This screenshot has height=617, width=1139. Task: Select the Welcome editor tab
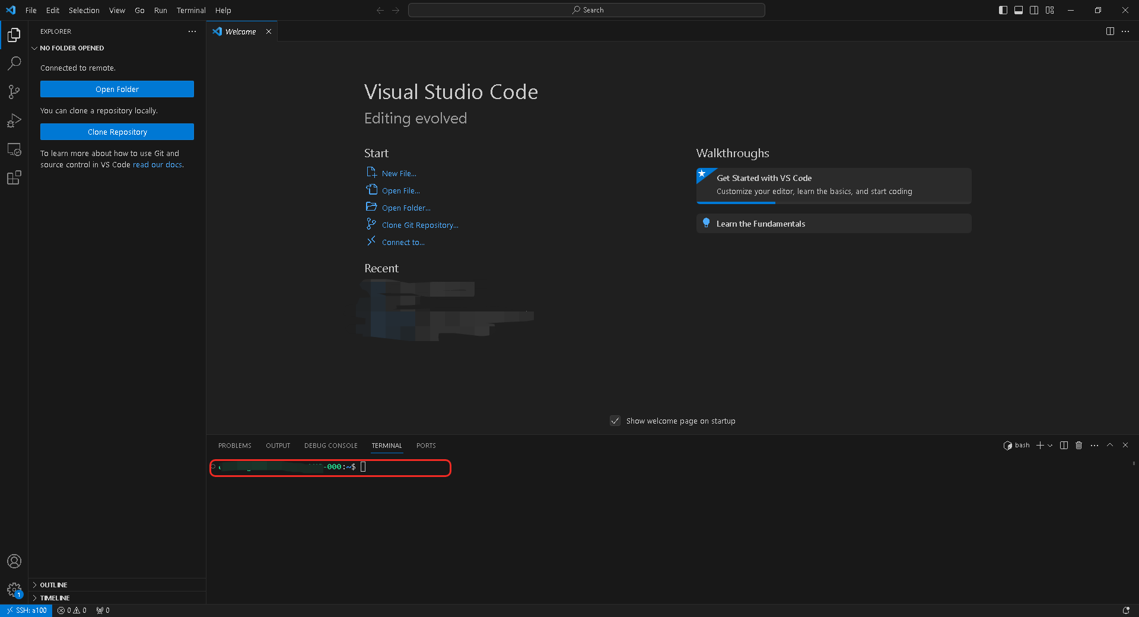tap(240, 31)
